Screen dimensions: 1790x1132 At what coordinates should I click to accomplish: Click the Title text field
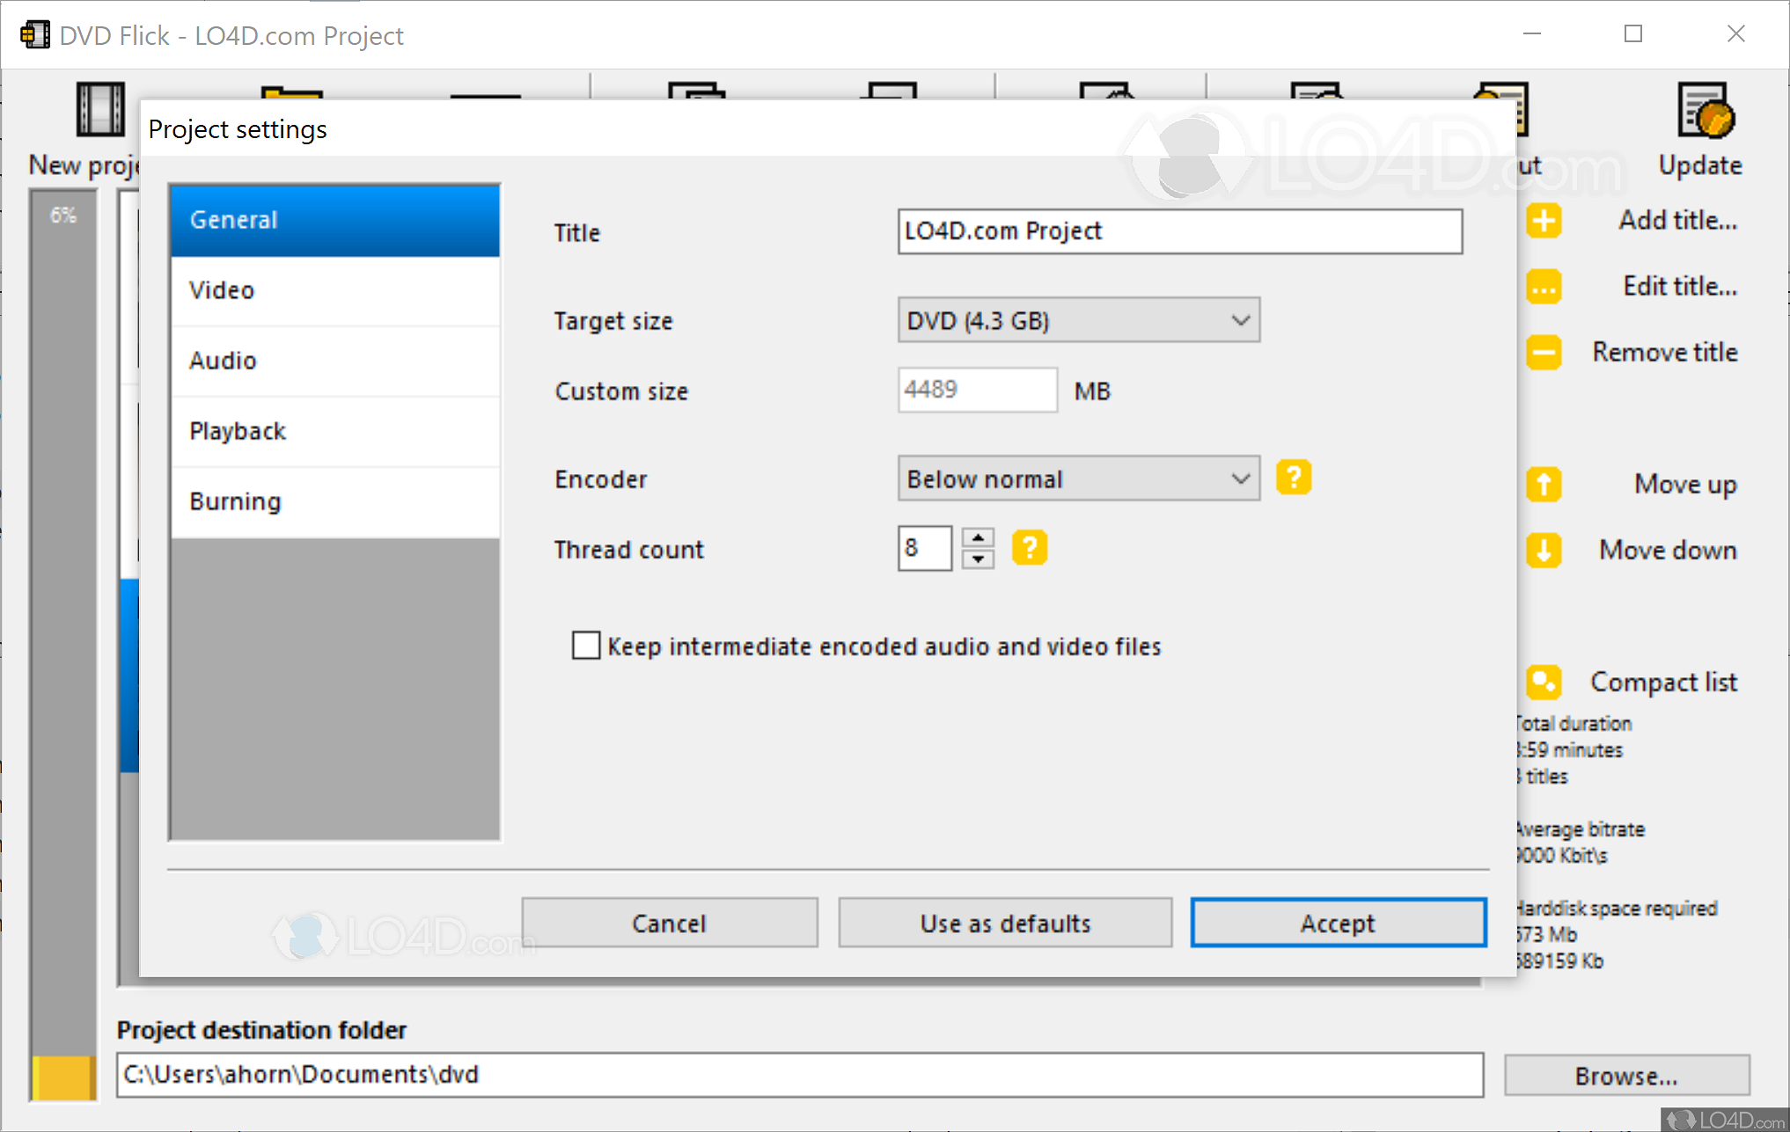(x=1179, y=231)
